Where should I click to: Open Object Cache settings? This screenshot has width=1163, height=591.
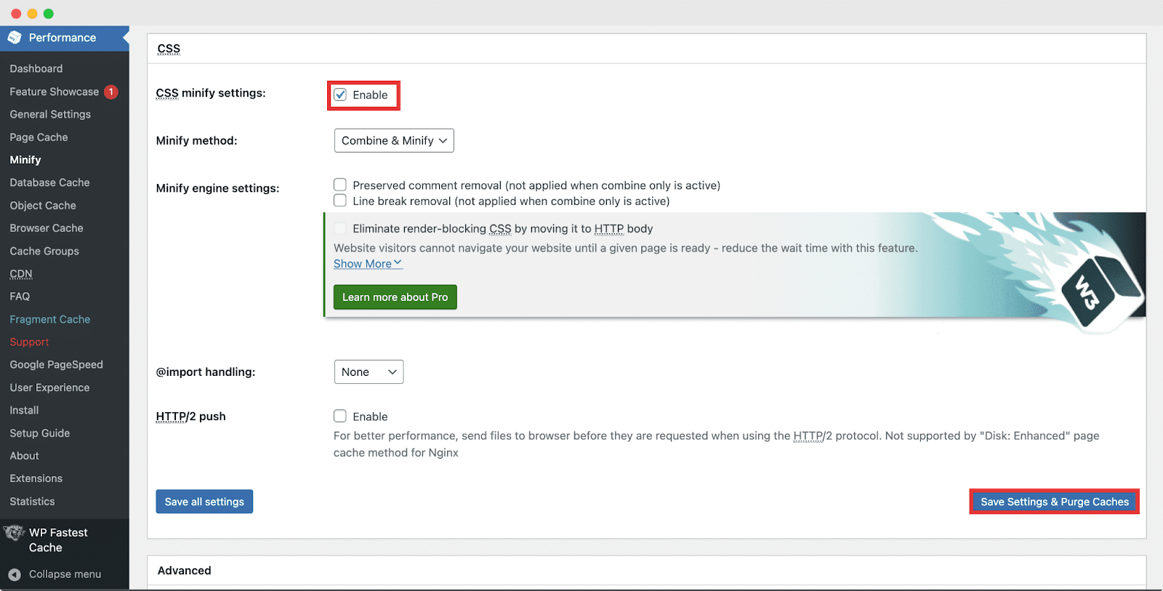click(x=43, y=205)
